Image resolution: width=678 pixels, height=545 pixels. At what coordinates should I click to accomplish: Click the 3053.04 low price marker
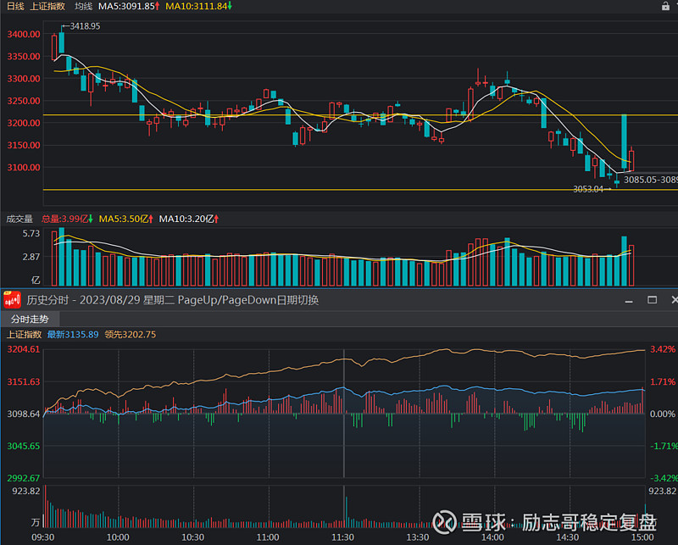point(588,189)
